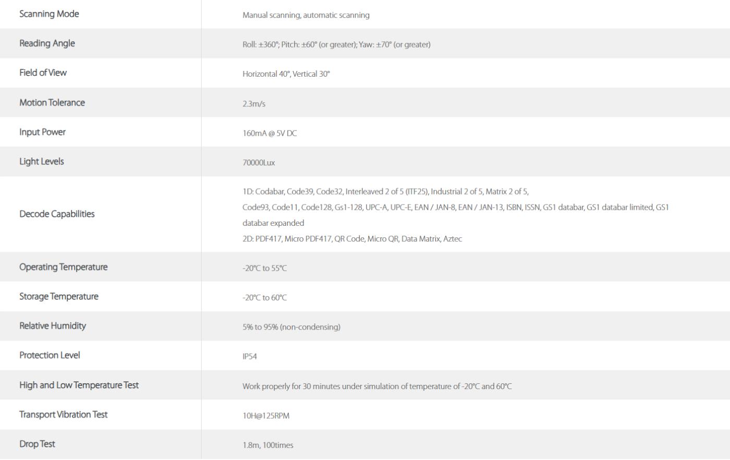Viewport: 730px width, 460px height.
Task: Select the Relative Humidity label
Action: point(53,326)
